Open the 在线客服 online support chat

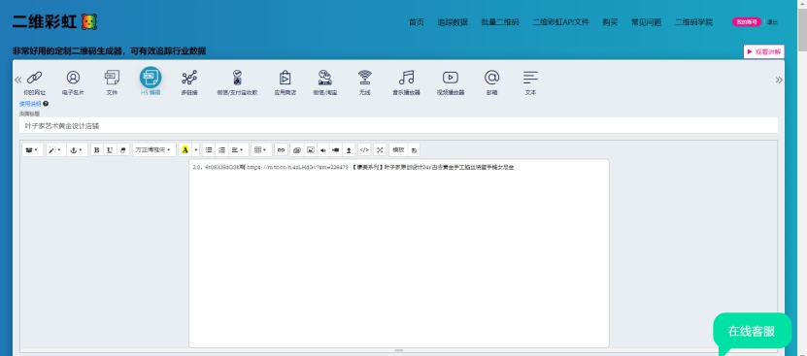coord(752,332)
